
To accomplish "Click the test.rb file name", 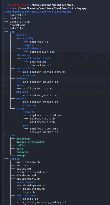I will [29, 192].
